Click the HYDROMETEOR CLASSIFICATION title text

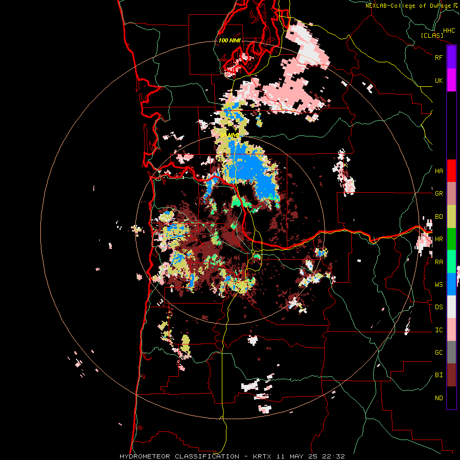tap(179, 456)
